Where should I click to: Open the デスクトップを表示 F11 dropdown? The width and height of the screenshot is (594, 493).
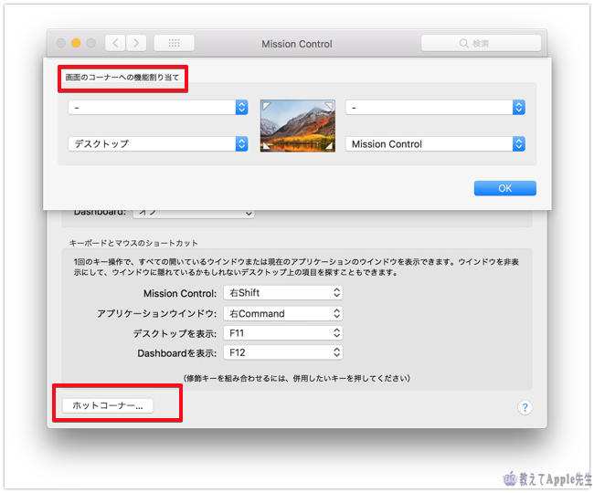coord(283,333)
